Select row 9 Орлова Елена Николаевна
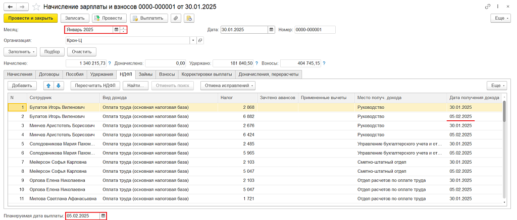This screenshot has width=517, height=220. click(255, 180)
